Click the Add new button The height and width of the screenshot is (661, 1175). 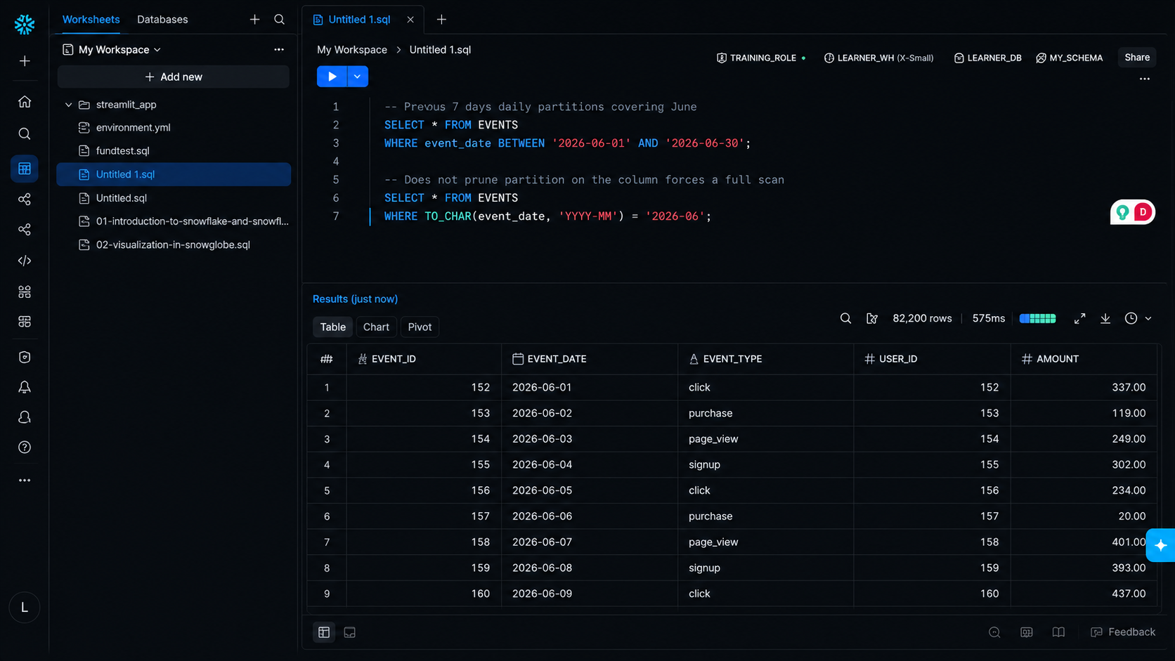(174, 77)
